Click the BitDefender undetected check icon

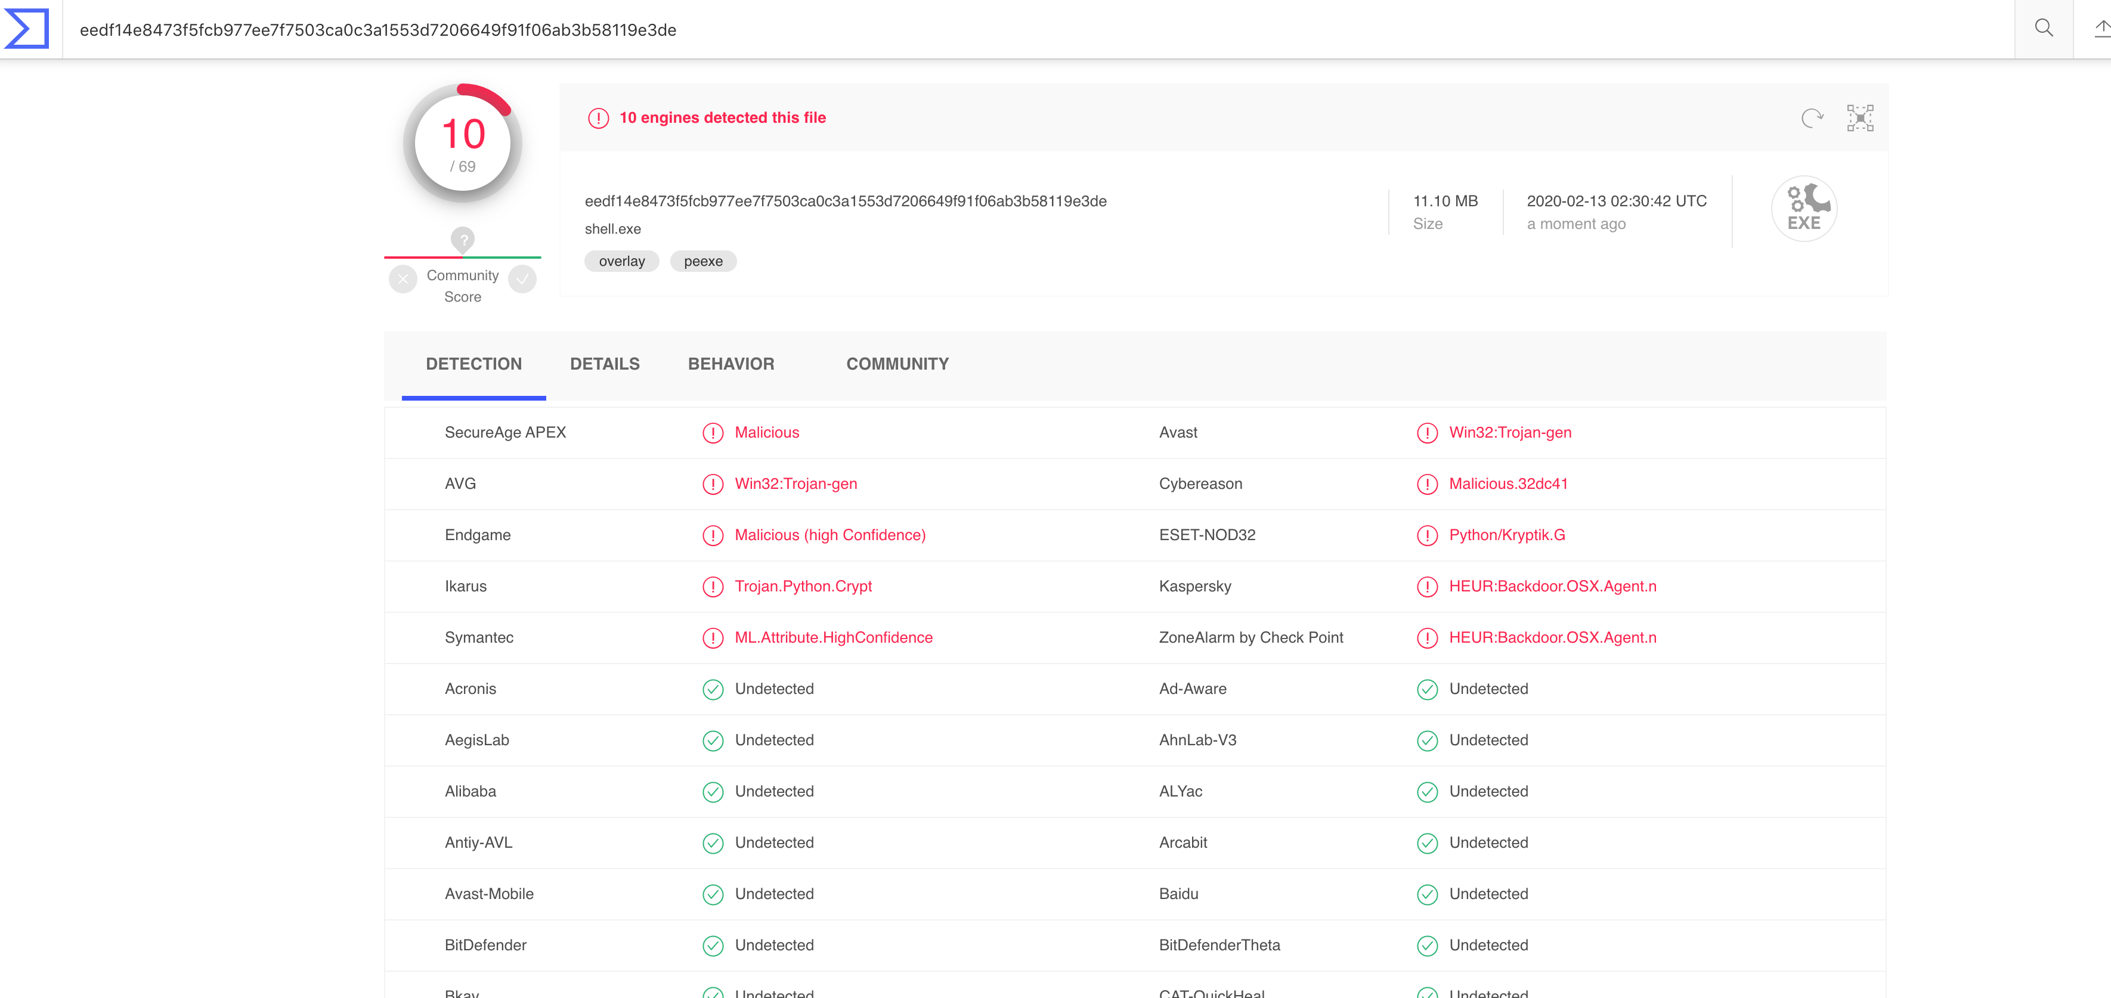[x=713, y=946]
